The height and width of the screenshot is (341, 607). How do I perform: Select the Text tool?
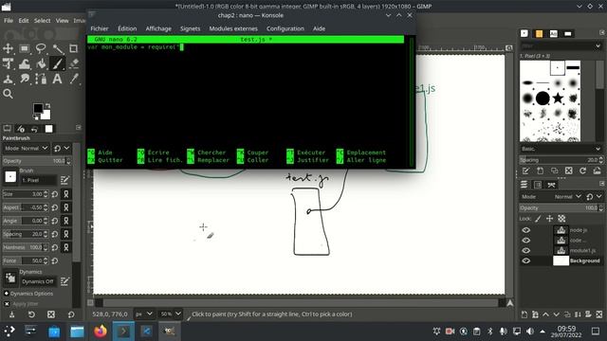point(57,79)
